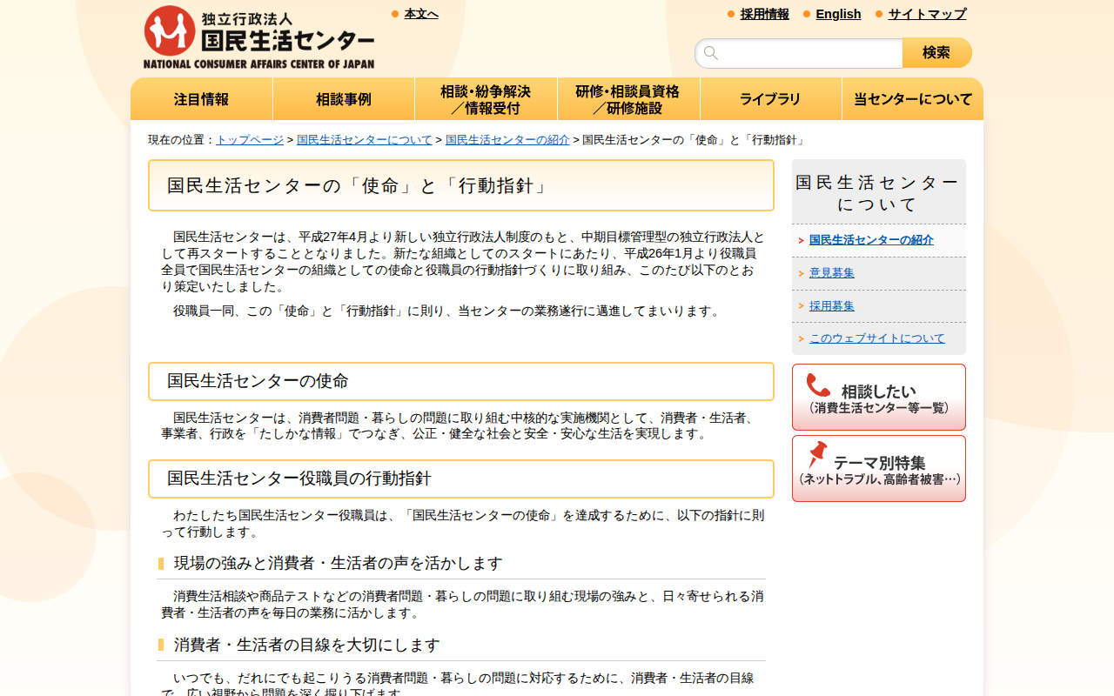Screen dimensions: 1114x696
Task: Click 国民生活センターについて breadcrumb link
Action: (365, 140)
